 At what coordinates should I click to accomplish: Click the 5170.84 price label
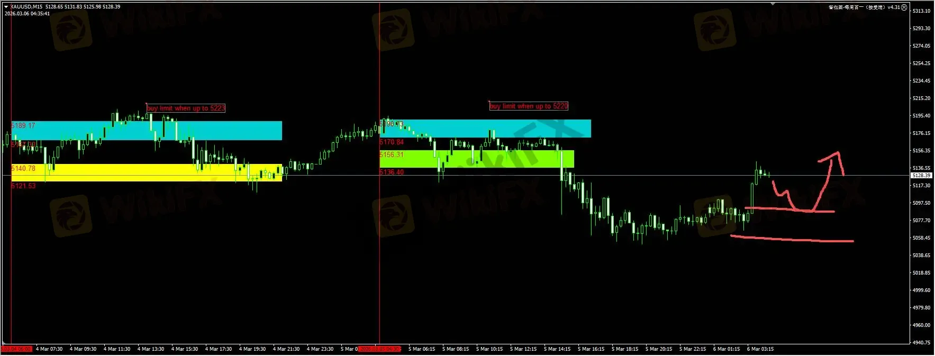392,142
